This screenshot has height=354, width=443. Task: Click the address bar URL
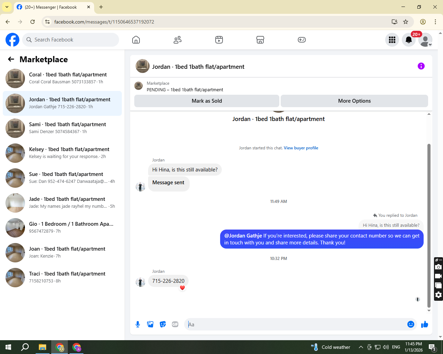(x=104, y=22)
